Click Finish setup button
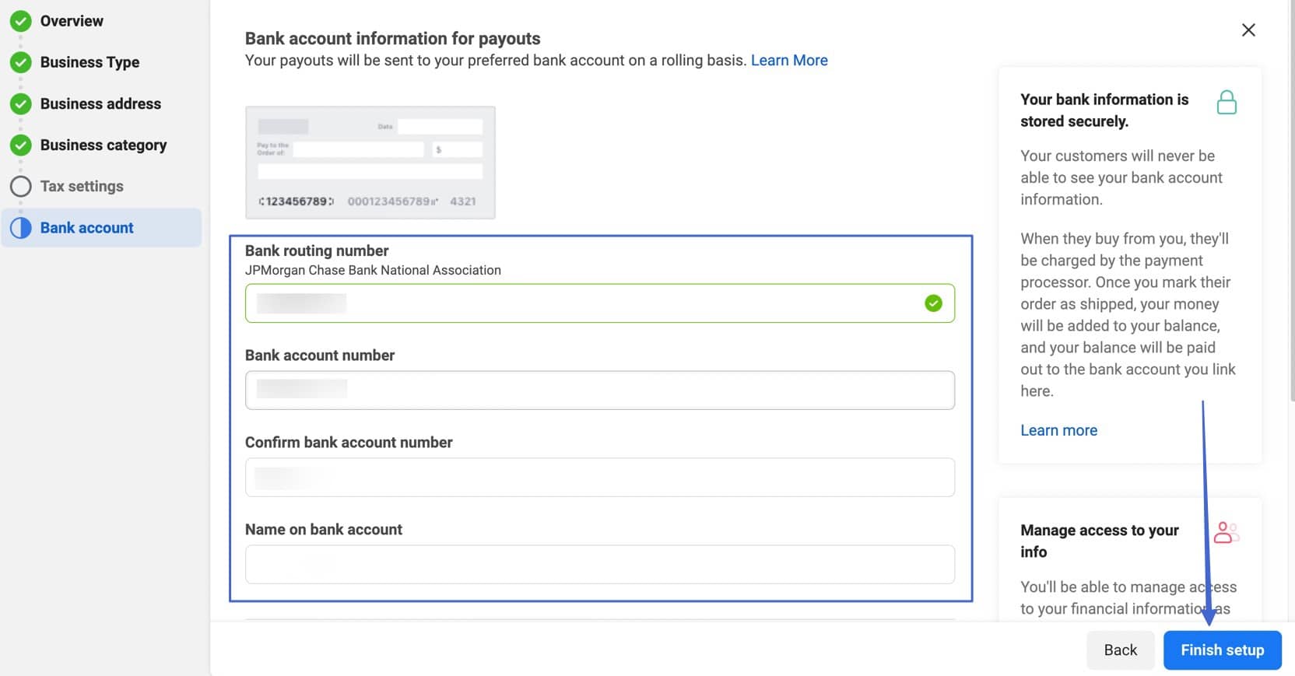Image resolution: width=1295 pixels, height=676 pixels. click(x=1222, y=650)
